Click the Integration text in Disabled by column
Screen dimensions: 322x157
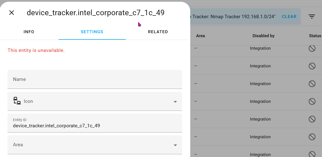260,48
